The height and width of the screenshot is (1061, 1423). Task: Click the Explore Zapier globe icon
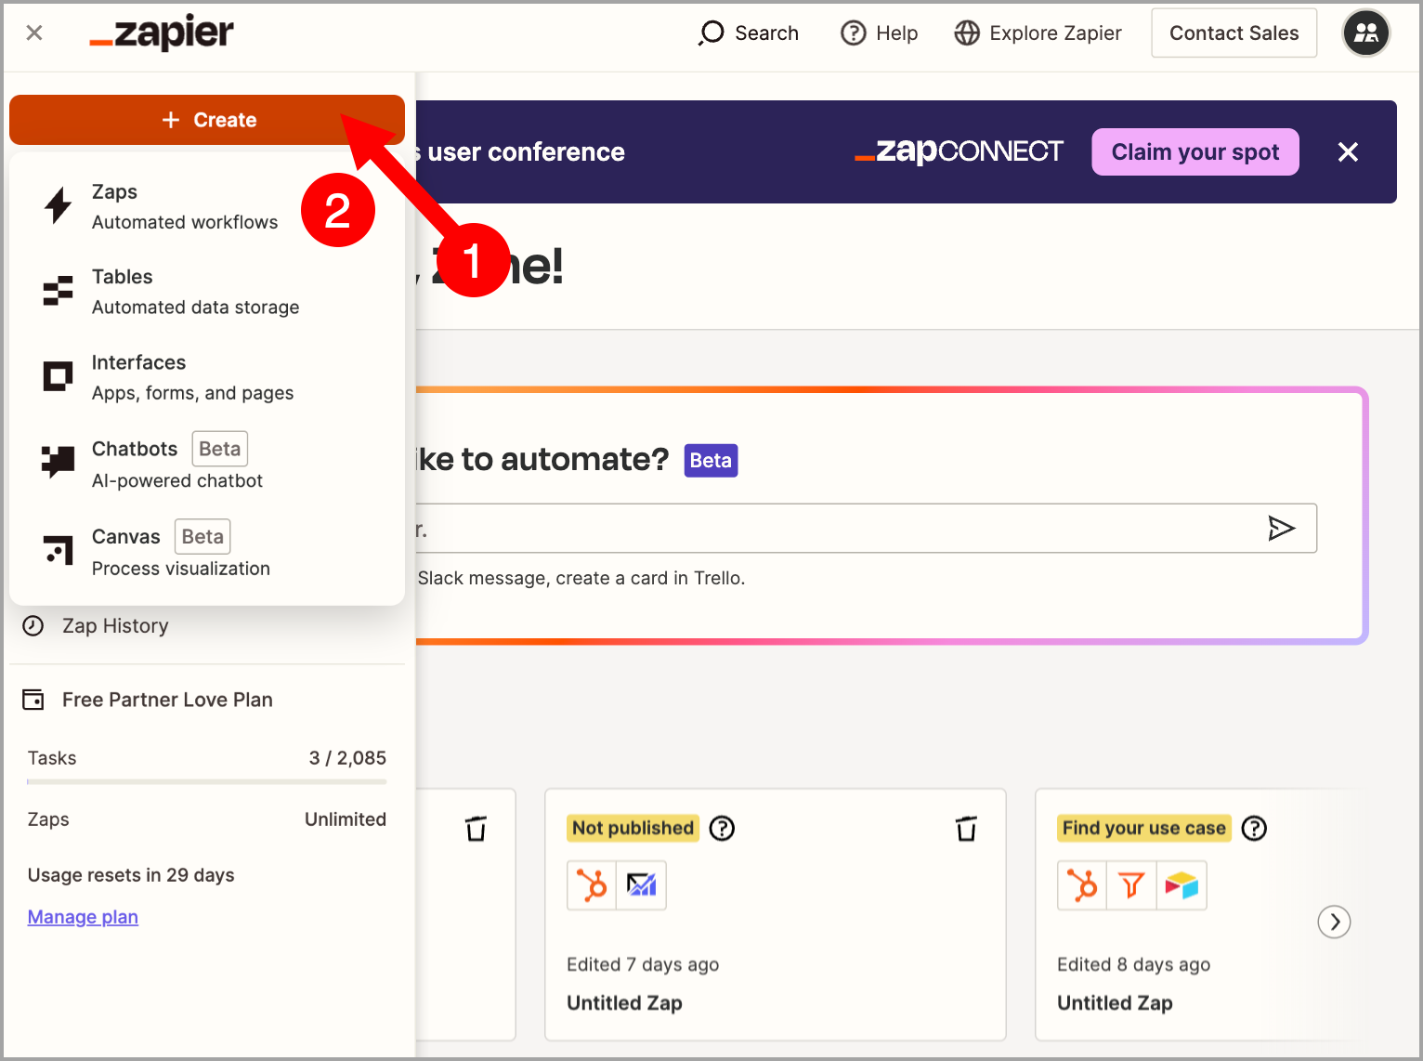point(967,33)
